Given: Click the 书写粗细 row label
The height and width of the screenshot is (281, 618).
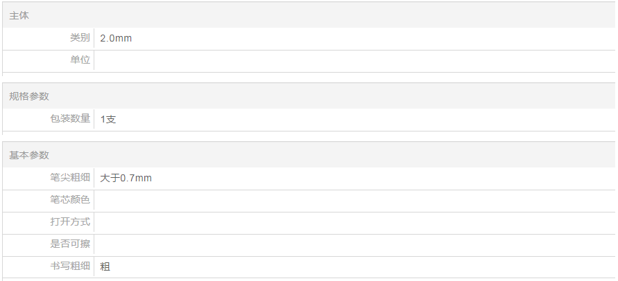Looking at the screenshot, I should pyautogui.click(x=70, y=266).
